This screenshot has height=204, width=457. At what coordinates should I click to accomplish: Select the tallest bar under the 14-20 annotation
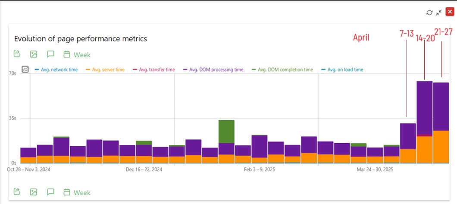click(424, 108)
